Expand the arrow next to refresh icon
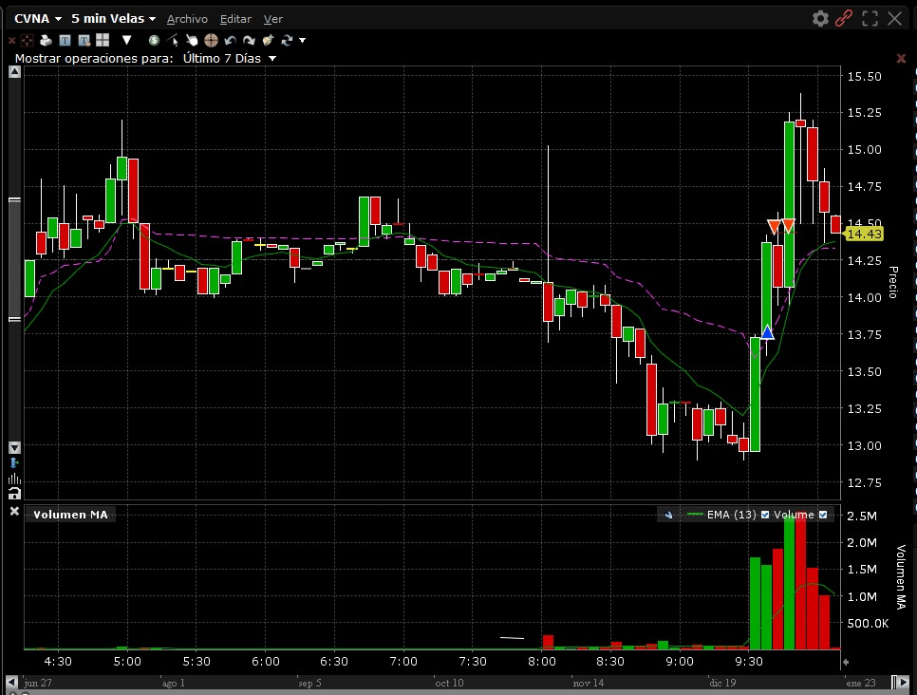 coord(303,41)
